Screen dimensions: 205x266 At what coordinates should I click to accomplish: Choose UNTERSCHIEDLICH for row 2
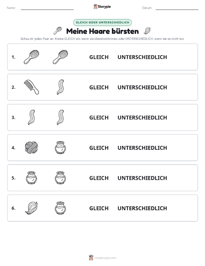pyautogui.click(x=142, y=87)
